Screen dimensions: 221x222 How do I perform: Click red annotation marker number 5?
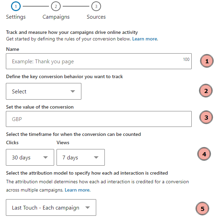click(x=202, y=209)
